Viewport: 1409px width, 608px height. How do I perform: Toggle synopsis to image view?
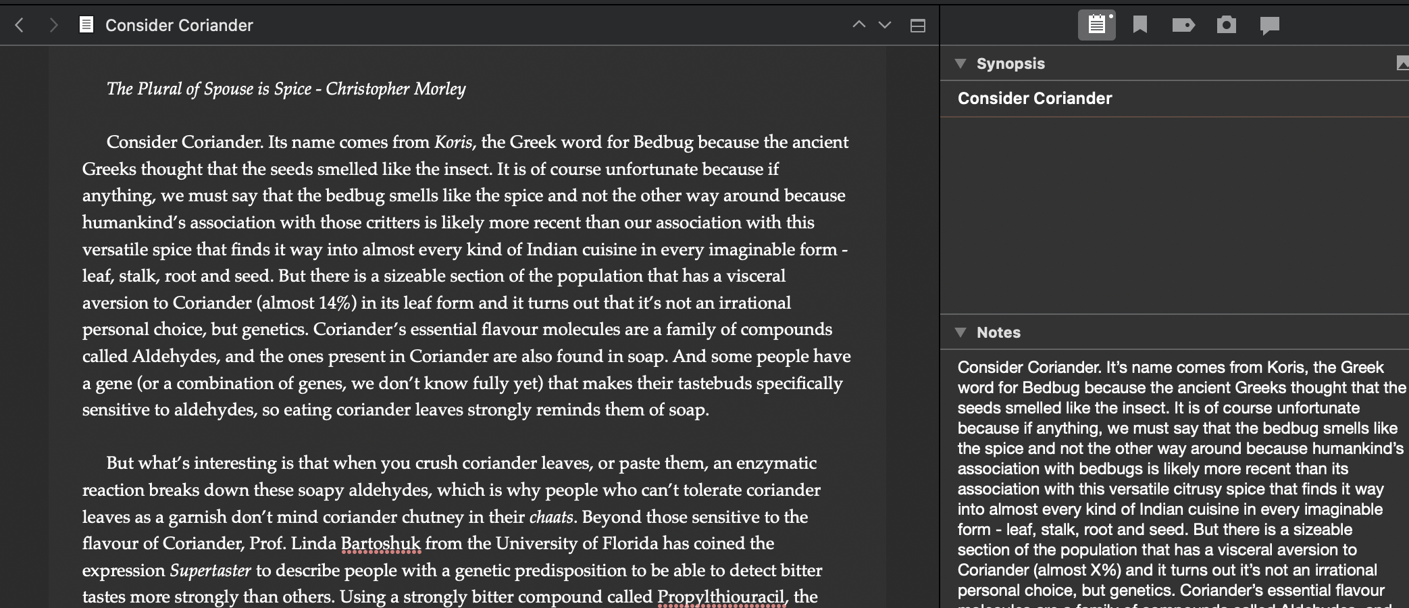pos(1402,64)
